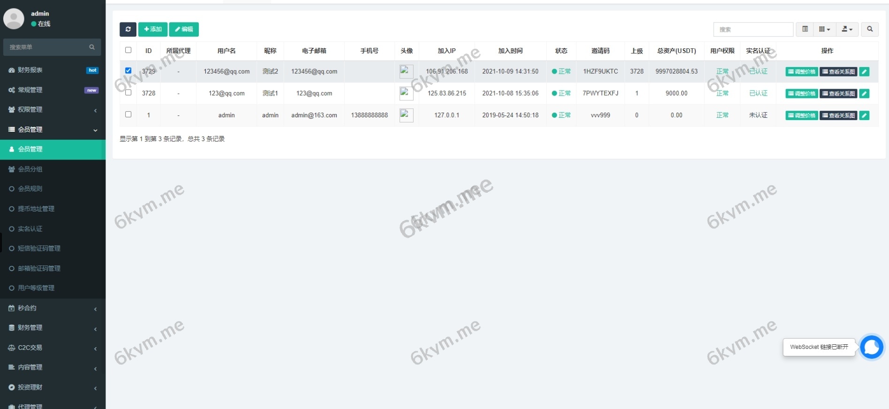889x409 pixels.
Task: Toggle the select-all checkbox in the table header
Action: click(x=128, y=50)
